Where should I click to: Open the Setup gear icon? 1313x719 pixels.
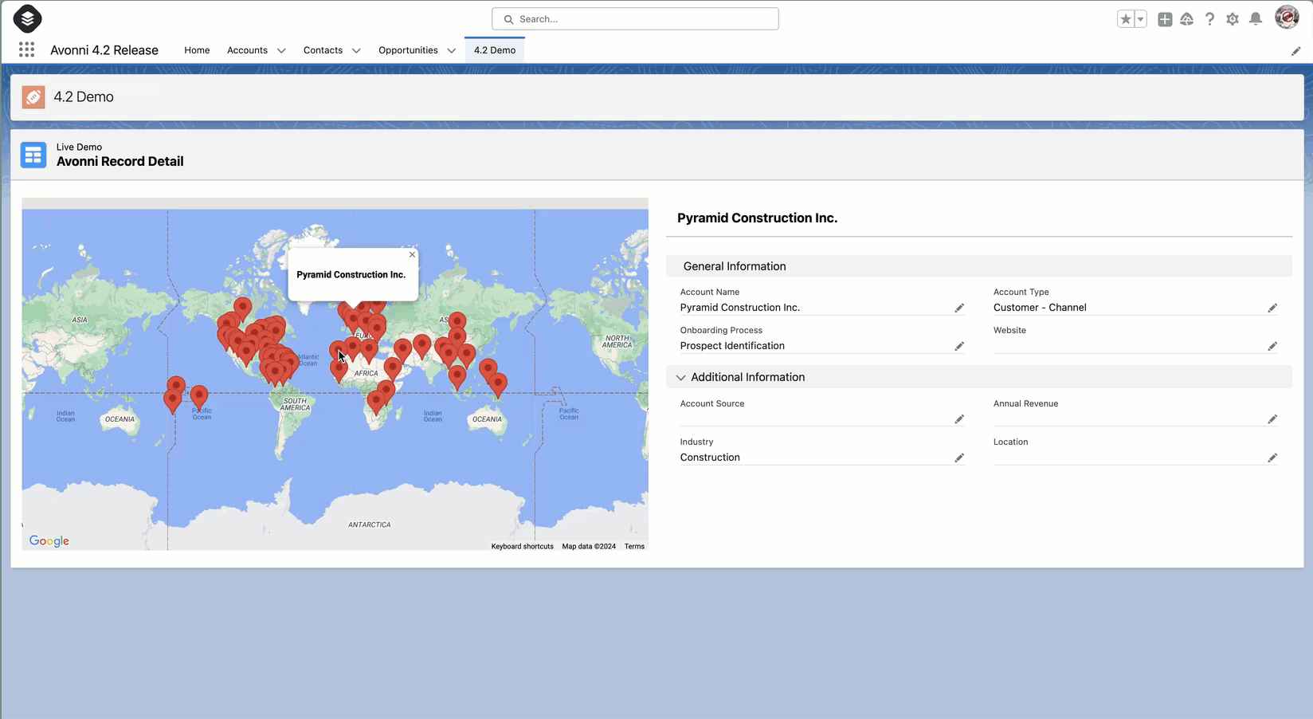[x=1233, y=19]
